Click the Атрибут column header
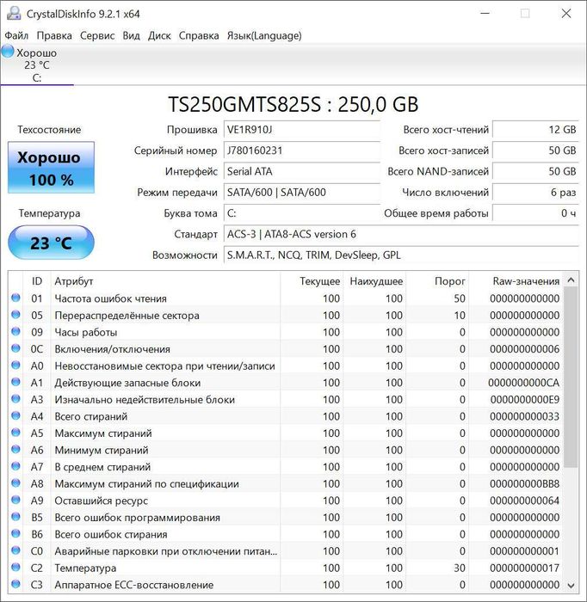587x602 pixels. coord(165,281)
